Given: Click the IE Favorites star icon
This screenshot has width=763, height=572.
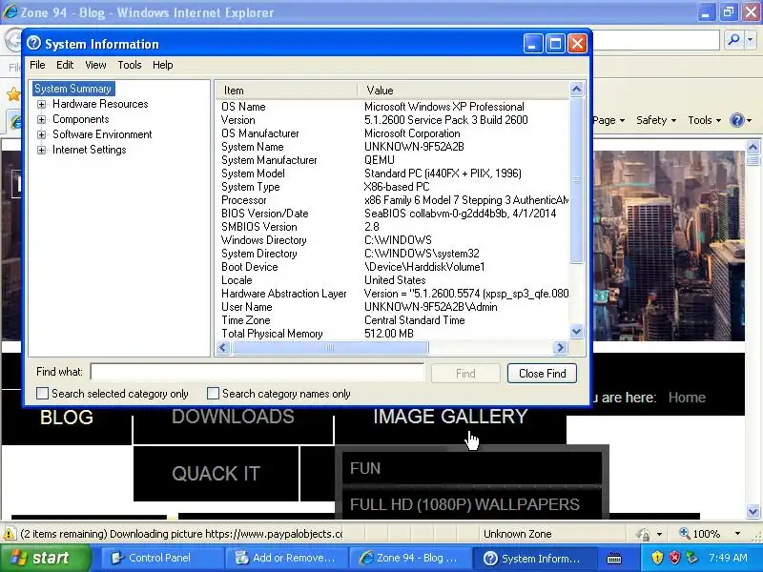Looking at the screenshot, I should click(x=12, y=93).
